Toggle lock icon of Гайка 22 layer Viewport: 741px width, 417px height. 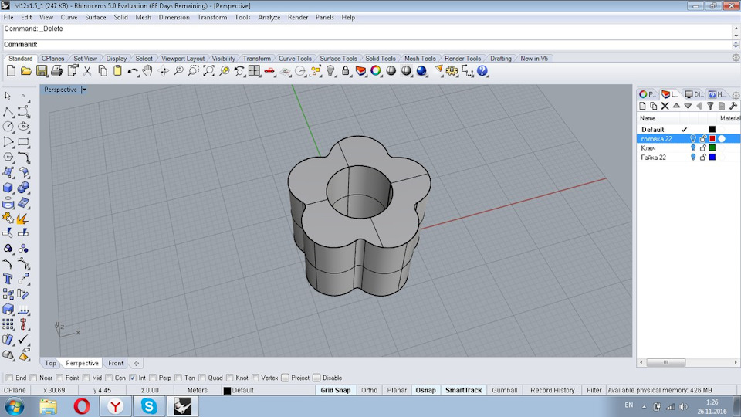pyautogui.click(x=702, y=158)
